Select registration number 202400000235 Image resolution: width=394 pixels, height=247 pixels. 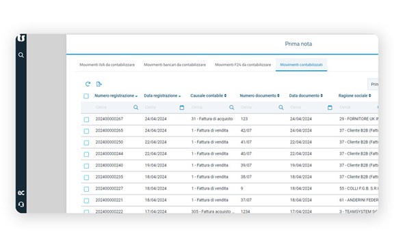pos(109,177)
